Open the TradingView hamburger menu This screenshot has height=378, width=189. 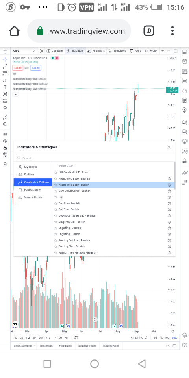tap(5, 51)
